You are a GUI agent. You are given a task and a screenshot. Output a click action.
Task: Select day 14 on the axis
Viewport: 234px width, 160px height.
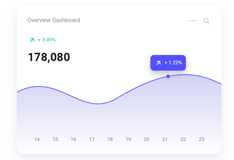[x=37, y=139]
